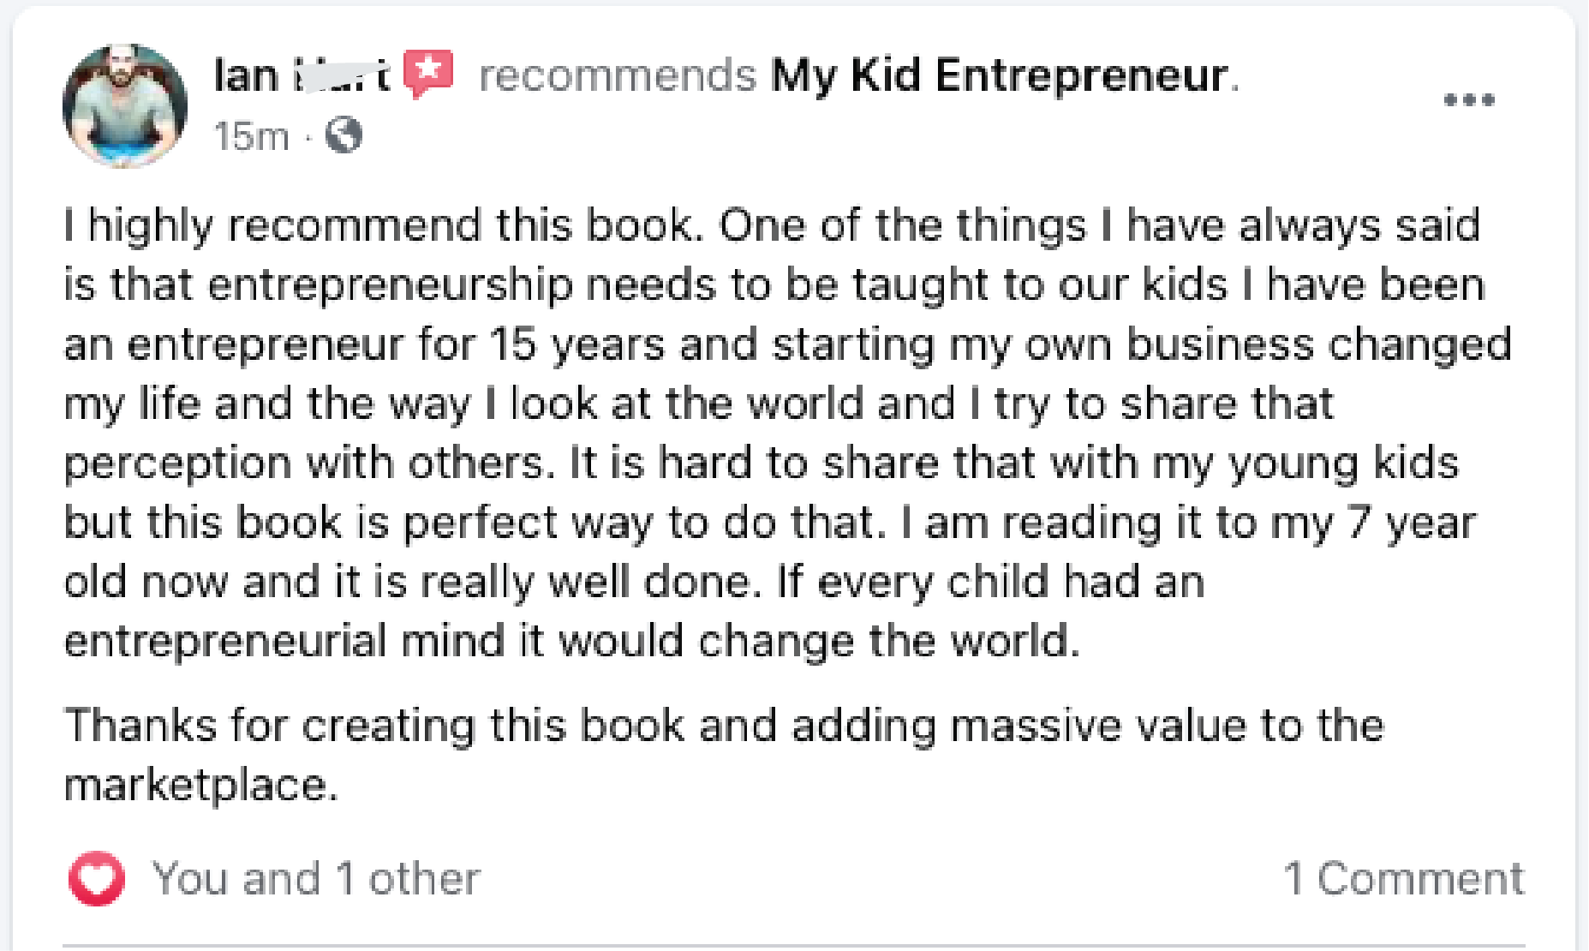Click the line beginning "is that entrepreneurship needs"

pyautogui.click(x=774, y=284)
